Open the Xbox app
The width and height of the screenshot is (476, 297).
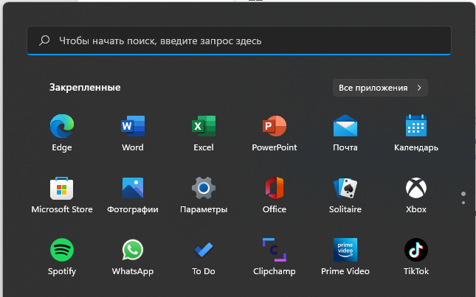416,189
